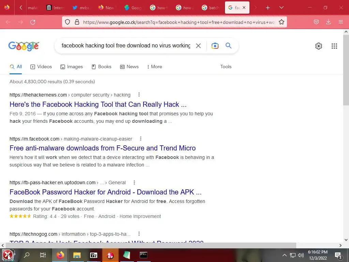349x262 pixels.
Task: Bookmark this page with the star icon
Action: pyautogui.click(x=281, y=22)
